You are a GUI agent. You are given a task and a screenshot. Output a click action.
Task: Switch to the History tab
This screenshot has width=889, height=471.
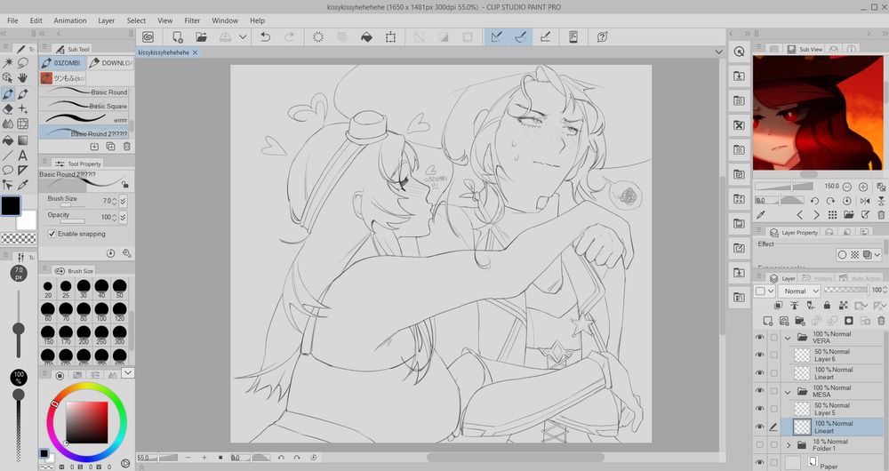(818, 278)
